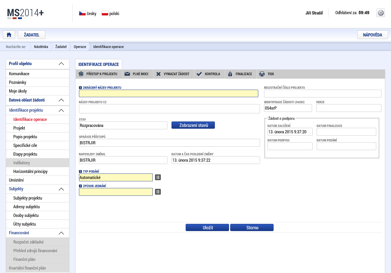The image size is (391, 273).
Task: Open list picker for Způsob jednání
Action: pos(158,192)
